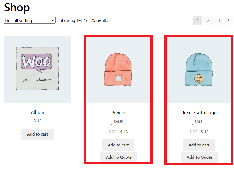
Task: Click the Shop page heading
Action: pos(17,8)
